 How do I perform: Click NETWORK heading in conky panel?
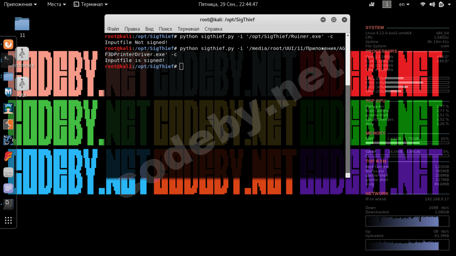pos(377,194)
